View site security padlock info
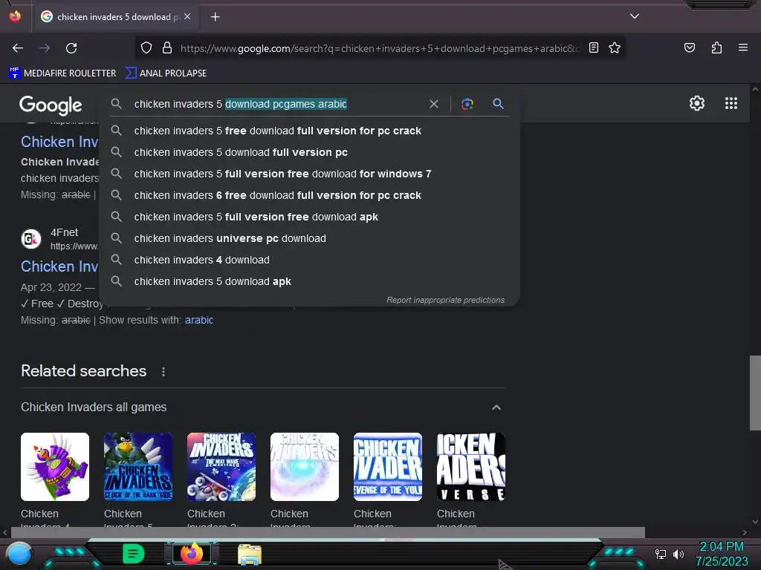 click(x=167, y=47)
